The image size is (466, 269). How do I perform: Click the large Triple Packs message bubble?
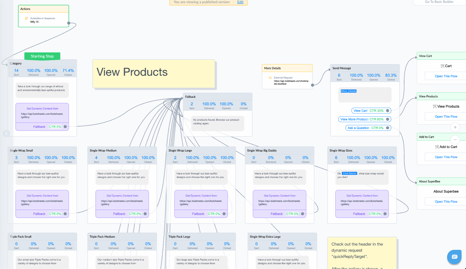[x=201, y=262]
